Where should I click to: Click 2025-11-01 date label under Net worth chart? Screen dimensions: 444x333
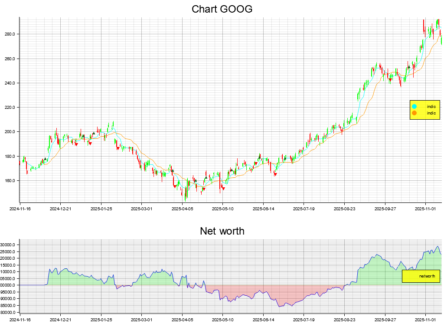pos(425,320)
